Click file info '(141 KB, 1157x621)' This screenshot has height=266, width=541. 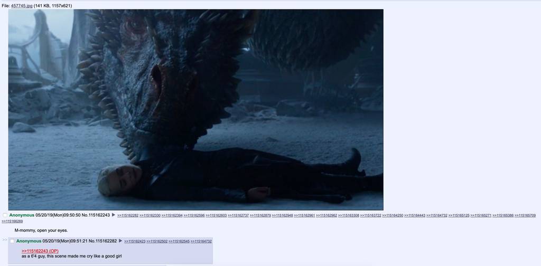point(53,6)
